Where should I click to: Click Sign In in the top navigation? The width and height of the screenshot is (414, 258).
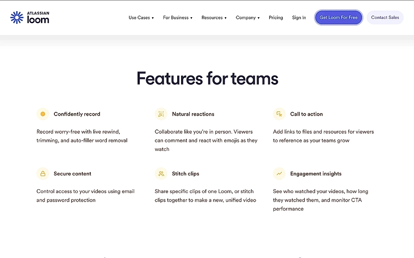coord(299,18)
